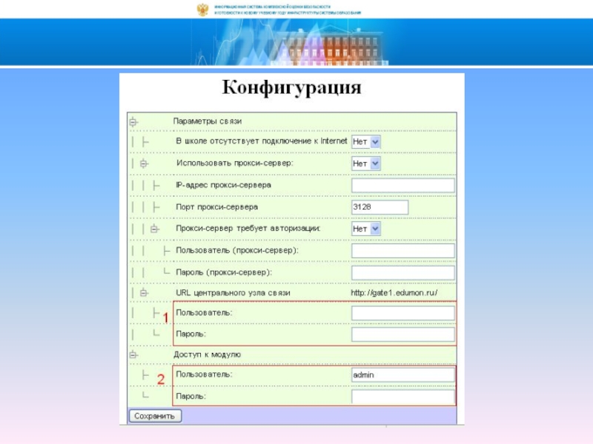The width and height of the screenshot is (593, 444).
Task: Focus the central node Пользователь field
Action: tap(402, 313)
